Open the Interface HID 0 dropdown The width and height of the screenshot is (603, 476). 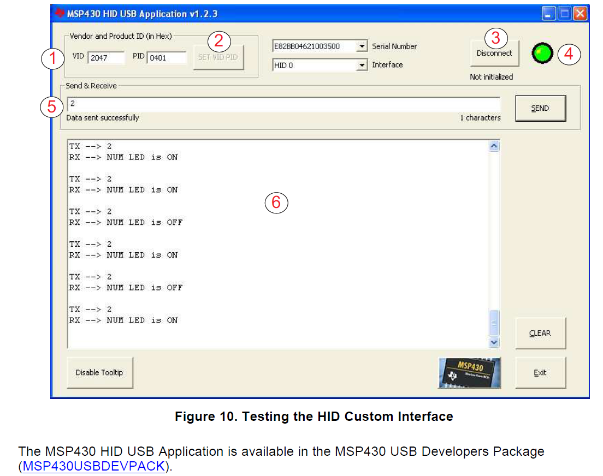(362, 65)
